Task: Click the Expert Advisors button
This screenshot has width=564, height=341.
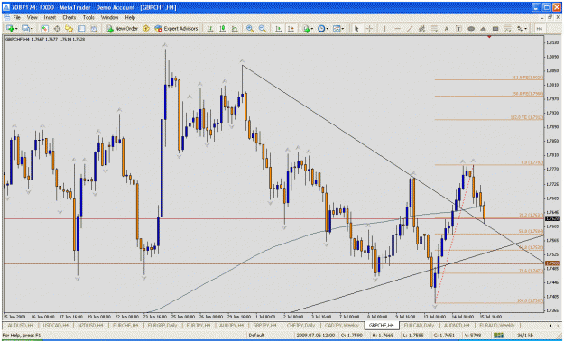Action: click(176, 29)
